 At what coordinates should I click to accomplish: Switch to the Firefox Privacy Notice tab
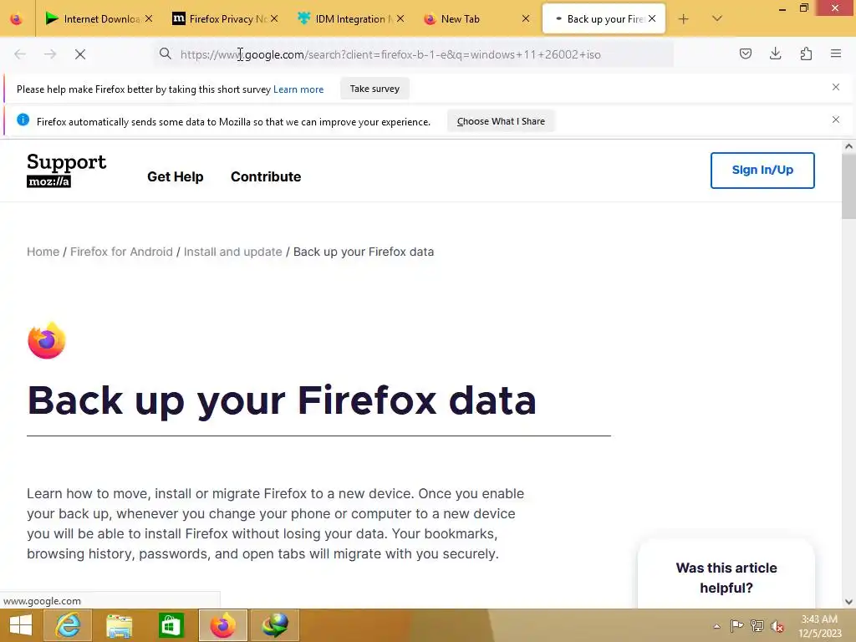[224, 19]
